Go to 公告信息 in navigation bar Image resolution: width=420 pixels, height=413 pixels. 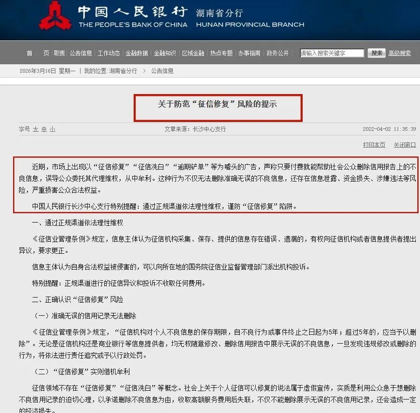[x=81, y=53]
